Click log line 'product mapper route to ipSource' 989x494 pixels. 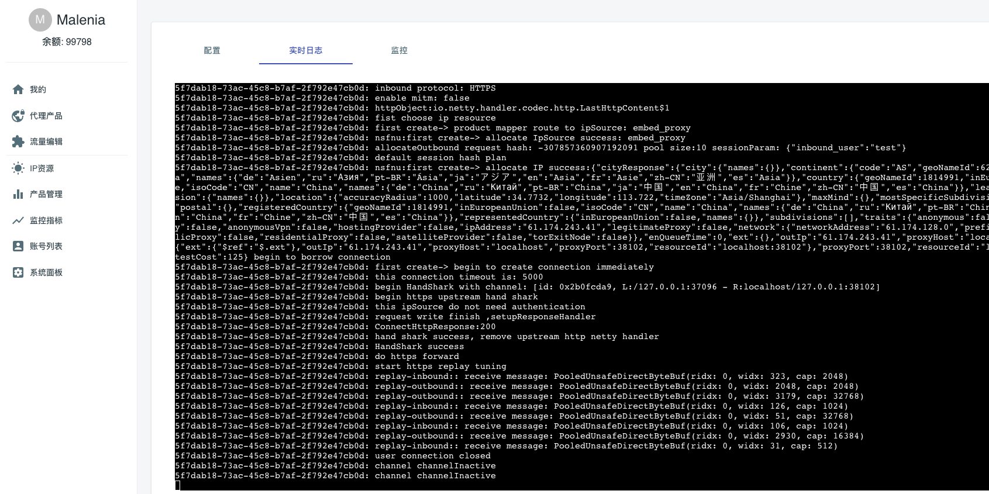[x=433, y=128]
